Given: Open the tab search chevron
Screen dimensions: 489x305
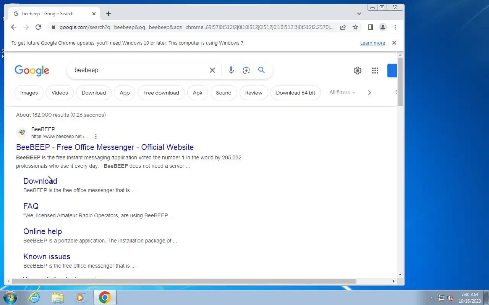Looking at the screenshot, I should (359, 14).
